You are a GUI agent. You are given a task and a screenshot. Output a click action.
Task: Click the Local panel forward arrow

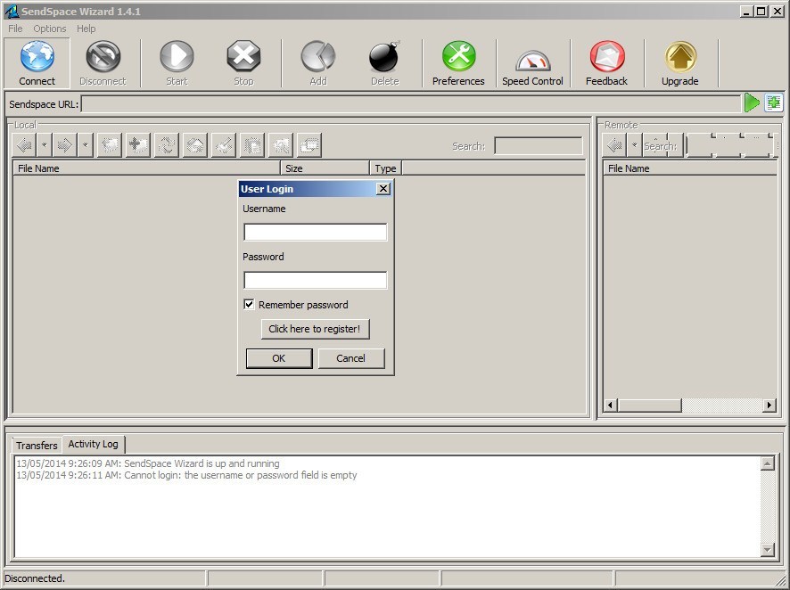[x=65, y=145]
